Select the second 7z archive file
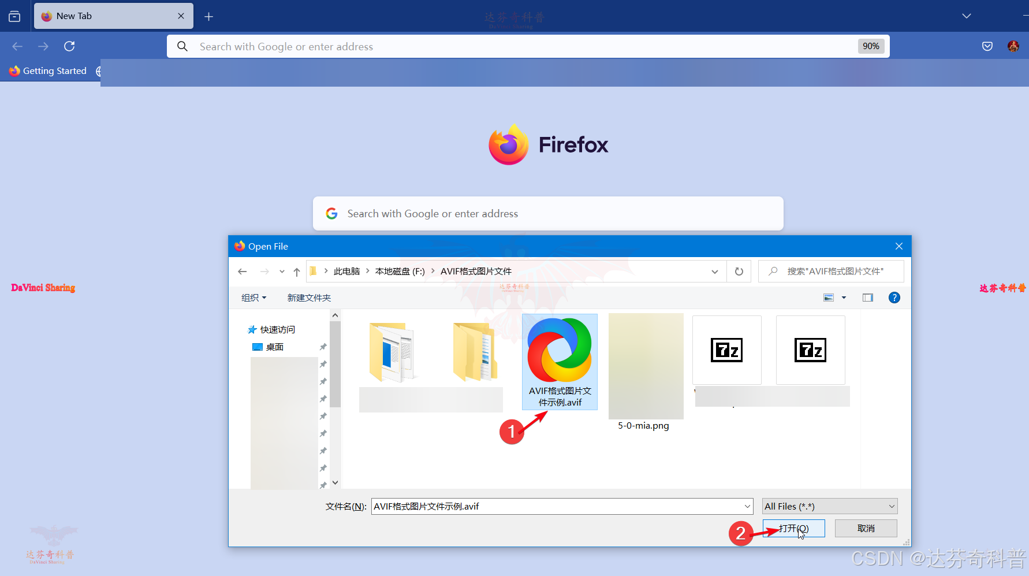Screen dimensions: 1029x576 (810, 350)
